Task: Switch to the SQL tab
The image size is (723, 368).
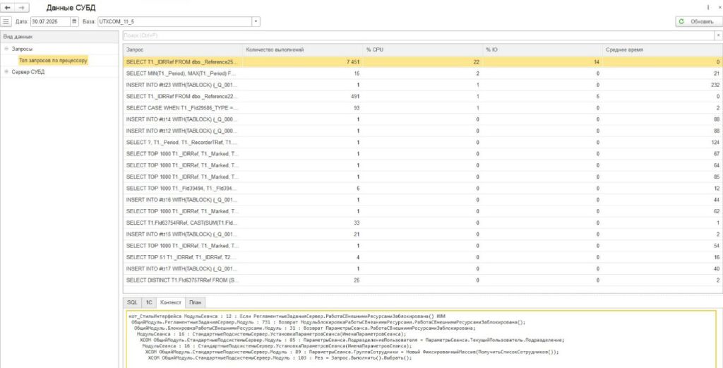Action: [x=132, y=302]
